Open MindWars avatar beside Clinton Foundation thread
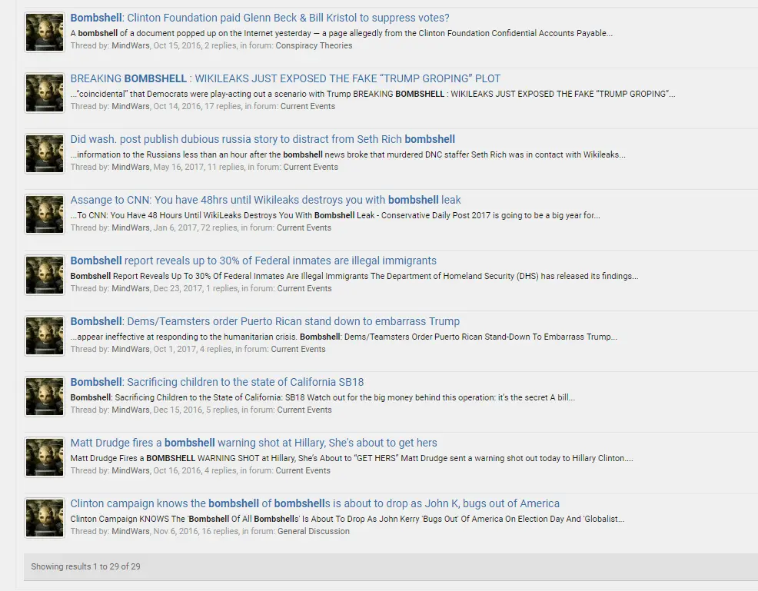Image resolution: width=758 pixels, height=591 pixels. click(45, 32)
